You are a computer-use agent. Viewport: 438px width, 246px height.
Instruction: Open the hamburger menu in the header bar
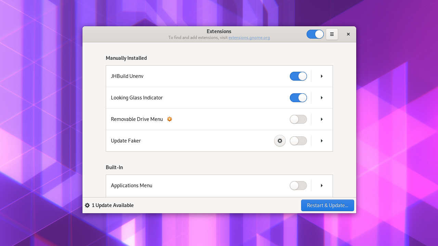pyautogui.click(x=332, y=34)
